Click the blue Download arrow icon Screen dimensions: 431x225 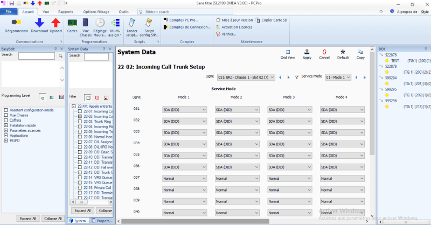tap(39, 23)
